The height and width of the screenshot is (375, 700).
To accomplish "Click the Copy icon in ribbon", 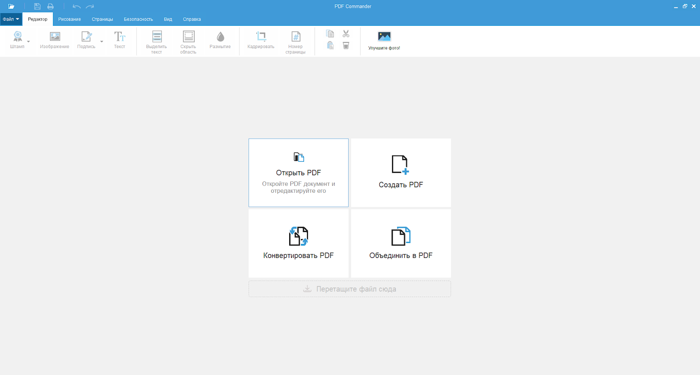I will [330, 34].
